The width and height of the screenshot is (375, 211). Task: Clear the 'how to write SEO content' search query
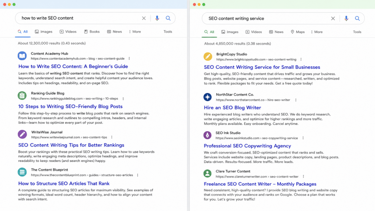pos(144,18)
